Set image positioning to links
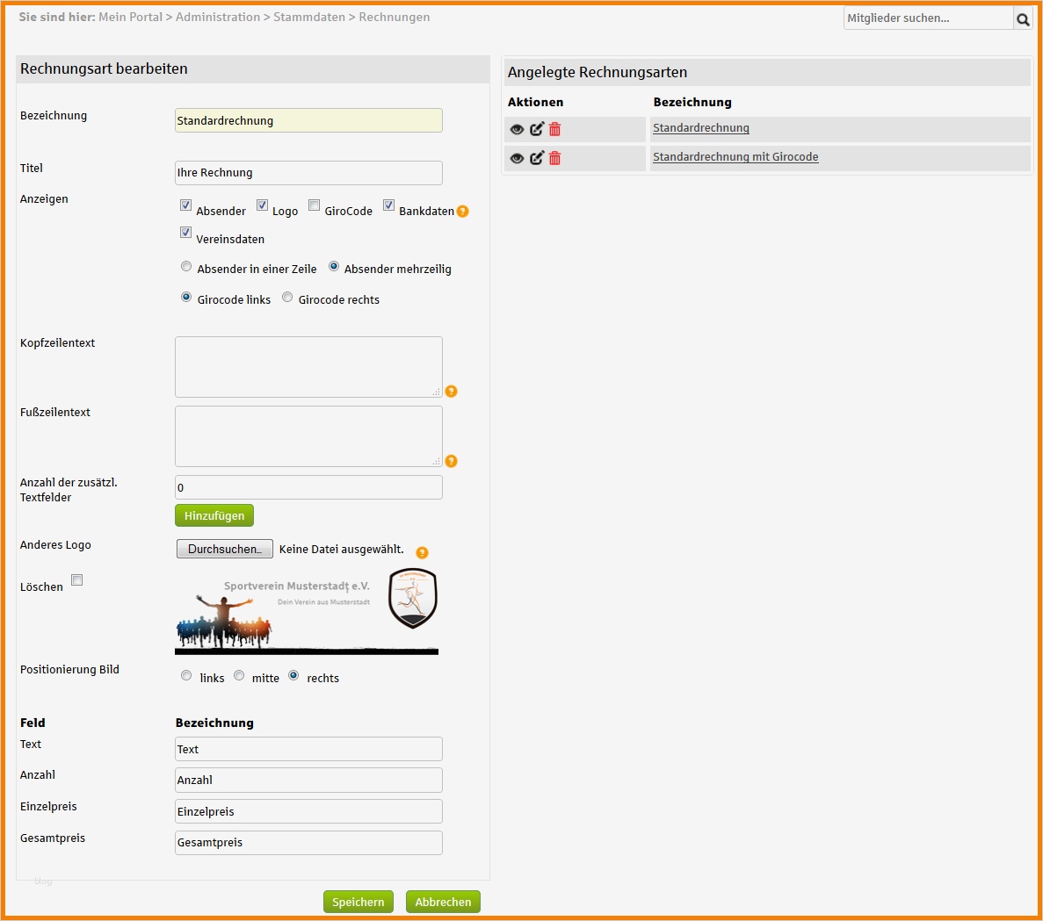 (186, 676)
